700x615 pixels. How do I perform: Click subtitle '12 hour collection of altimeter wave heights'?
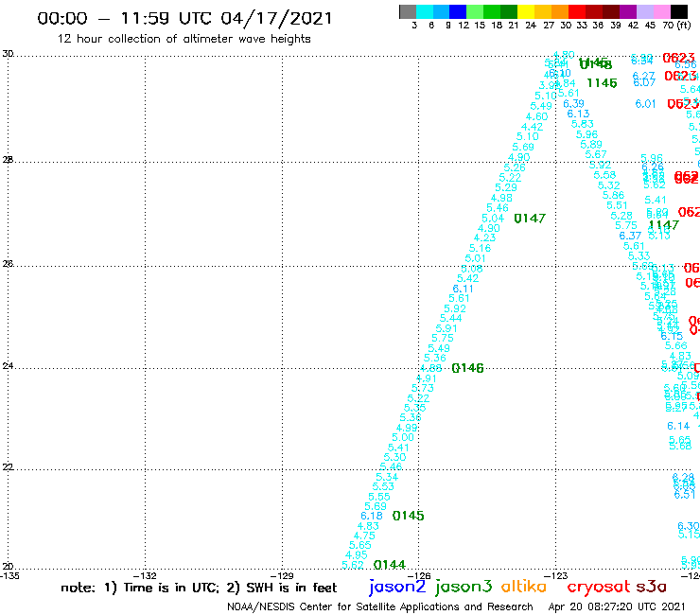[x=184, y=39]
